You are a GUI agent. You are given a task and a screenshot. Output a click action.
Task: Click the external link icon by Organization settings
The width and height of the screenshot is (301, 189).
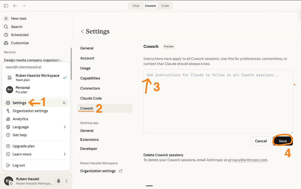(121, 171)
